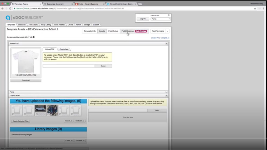This screenshot has height=150, width=267.
Task: Close the Portal - Aleyant Systems tab
Action: 104,4
